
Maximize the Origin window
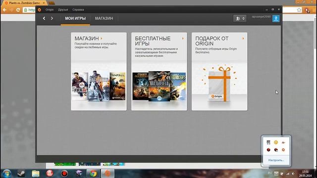point(273,9)
